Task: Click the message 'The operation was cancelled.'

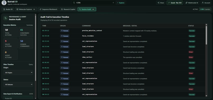Action: pyautogui.click(x=132, y=57)
